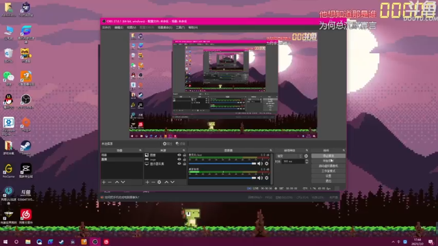Image resolution: width=438 pixels, height=246 pixels.
Task: Open NetEase Cloud Music in taskbar
Action: pos(106,242)
